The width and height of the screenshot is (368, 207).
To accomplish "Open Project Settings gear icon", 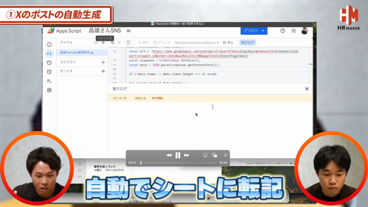I will tap(49, 90).
